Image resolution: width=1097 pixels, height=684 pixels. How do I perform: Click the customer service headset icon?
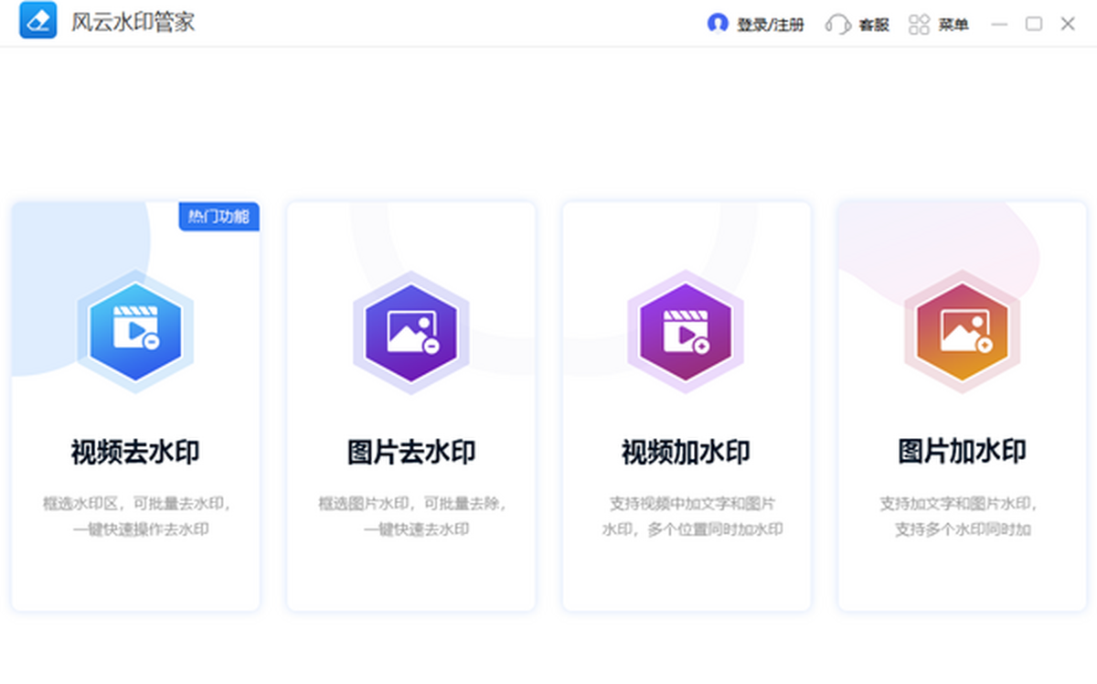[837, 25]
